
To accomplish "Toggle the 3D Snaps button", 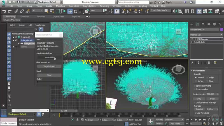I will (123, 11).
